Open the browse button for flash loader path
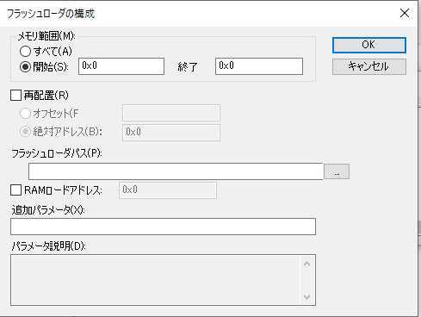 click(337, 171)
